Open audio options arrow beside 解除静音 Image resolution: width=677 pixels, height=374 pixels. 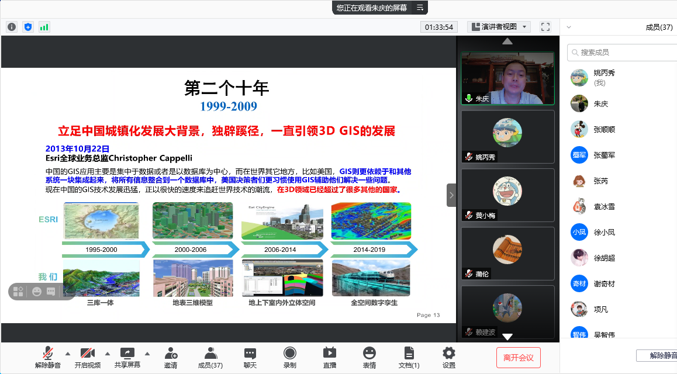coord(67,353)
